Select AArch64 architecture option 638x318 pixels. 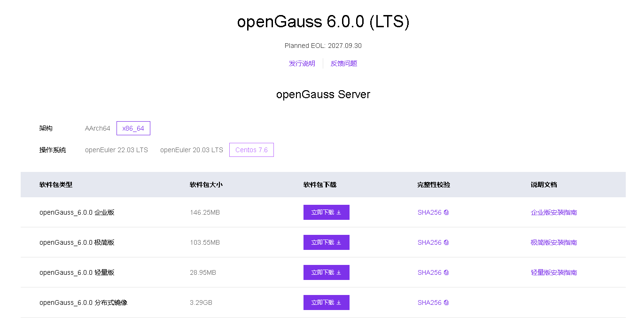tap(98, 128)
